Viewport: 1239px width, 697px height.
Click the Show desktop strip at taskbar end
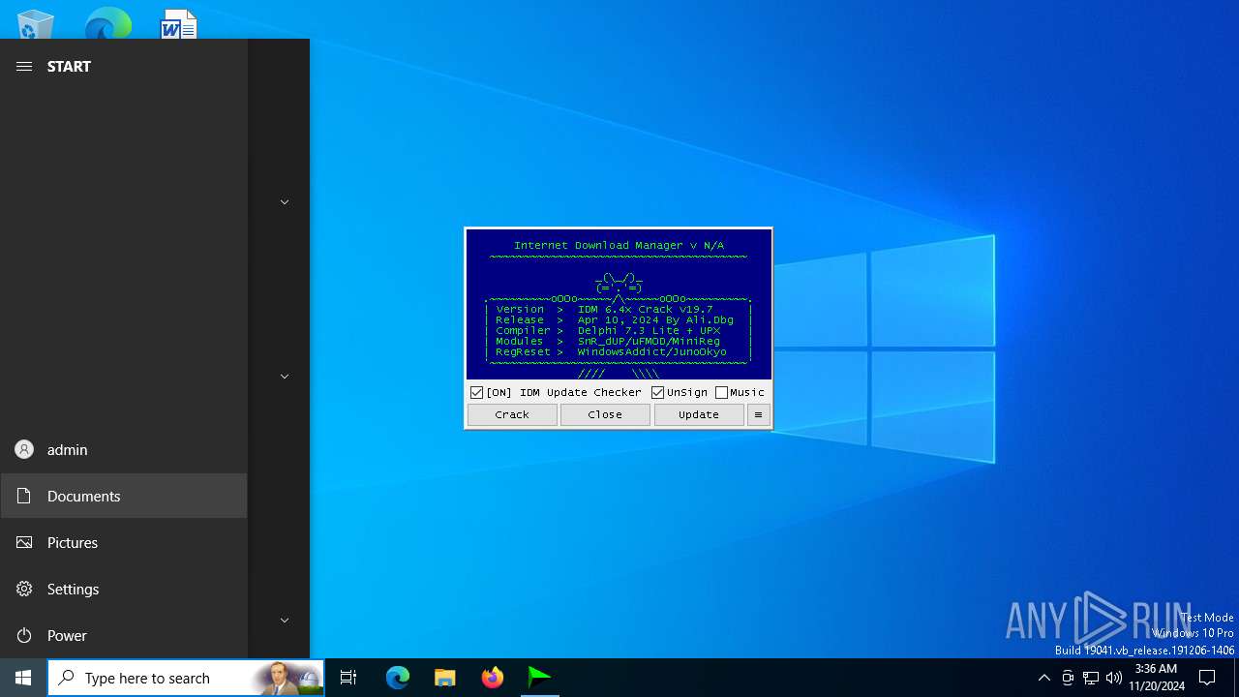click(x=1236, y=678)
